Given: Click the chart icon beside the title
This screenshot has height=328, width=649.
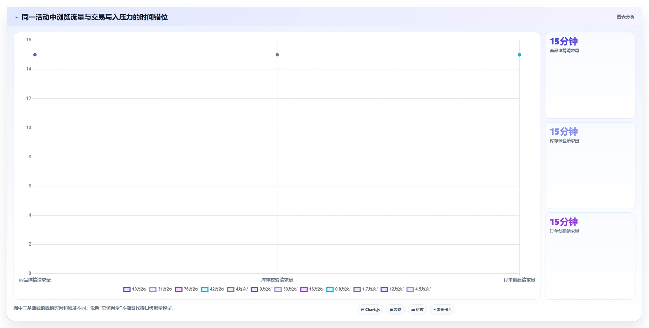Looking at the screenshot, I should click(16, 17).
